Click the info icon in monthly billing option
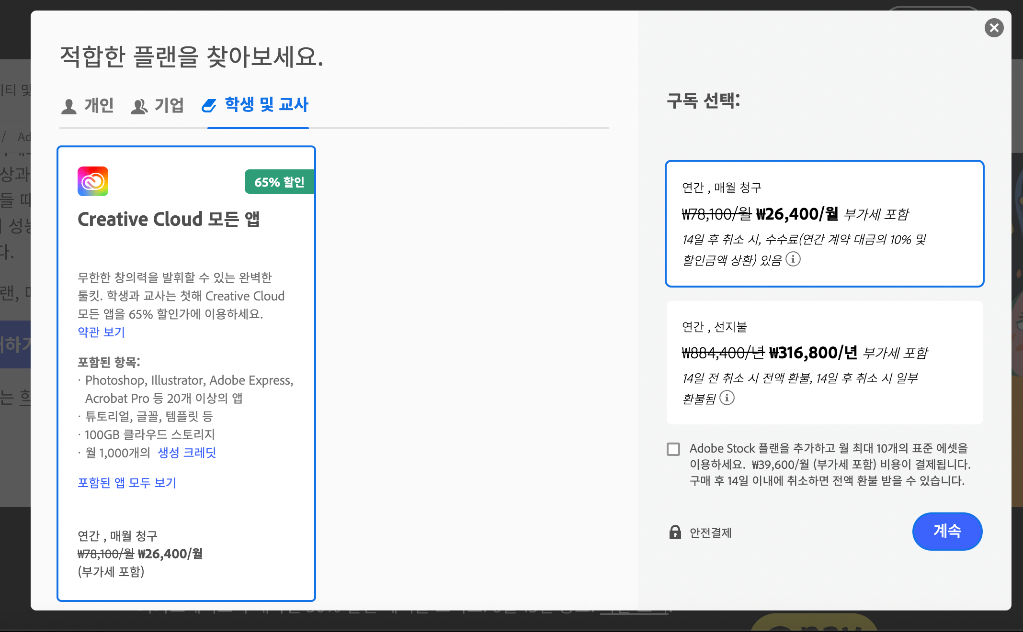Viewport: 1023px width, 632px height. pos(793,259)
